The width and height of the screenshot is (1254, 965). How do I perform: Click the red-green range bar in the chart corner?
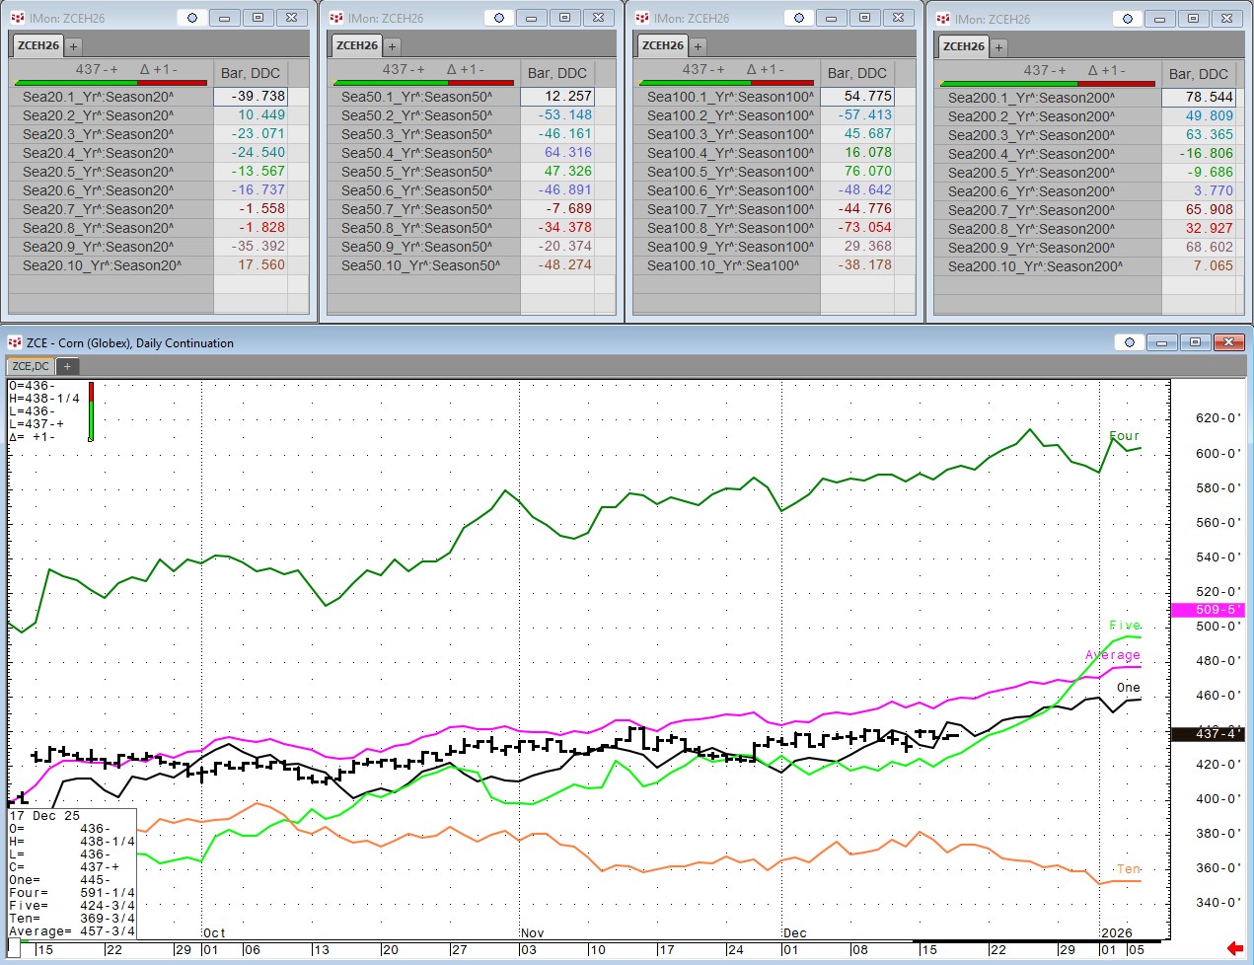click(x=91, y=411)
